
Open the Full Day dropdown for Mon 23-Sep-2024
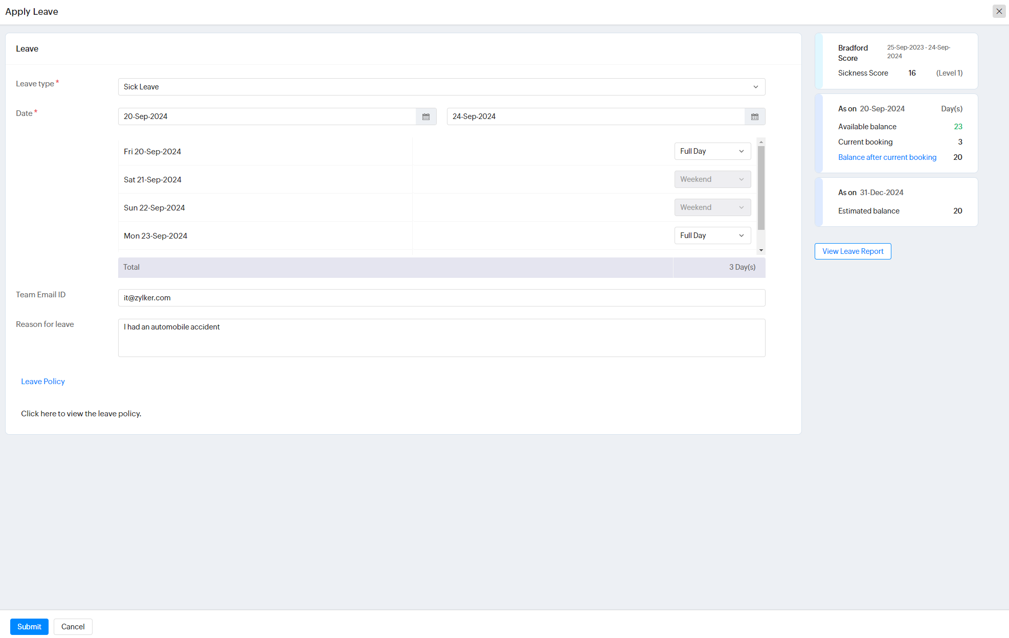click(x=712, y=235)
